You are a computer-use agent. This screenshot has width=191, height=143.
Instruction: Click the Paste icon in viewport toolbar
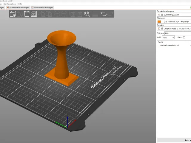(49, 14)
